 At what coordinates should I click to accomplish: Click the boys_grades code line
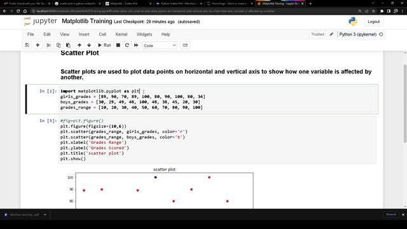[130, 102]
